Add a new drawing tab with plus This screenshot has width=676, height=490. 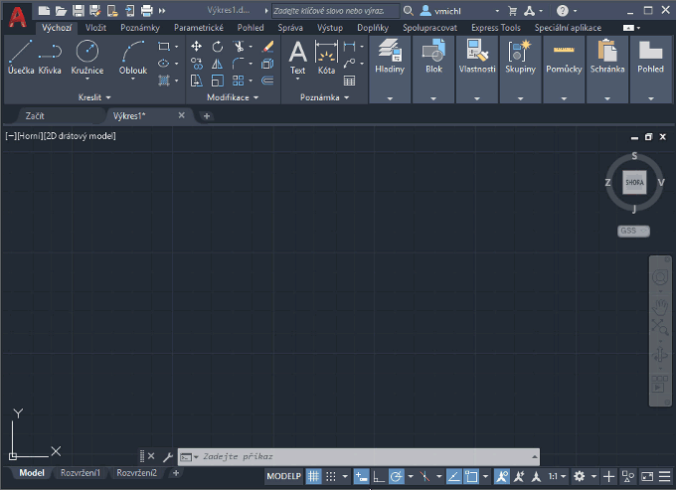pos(207,116)
